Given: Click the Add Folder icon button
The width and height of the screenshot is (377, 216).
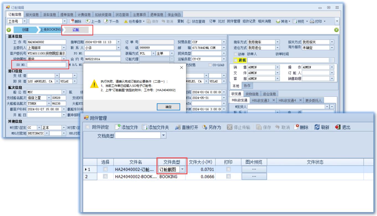Looking at the screenshot, I should tap(144, 127).
